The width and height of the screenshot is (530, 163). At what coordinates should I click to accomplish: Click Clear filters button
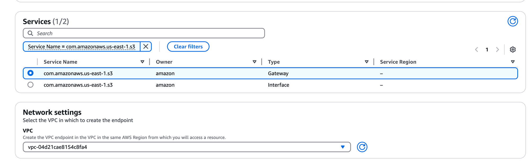tap(188, 47)
